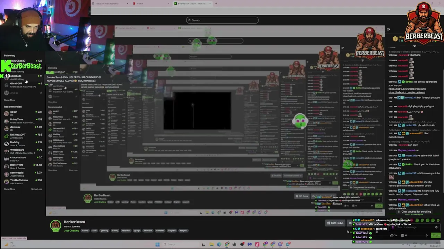444x249 pixels.
Task: Click the chill stream tag
Action: point(94,231)
